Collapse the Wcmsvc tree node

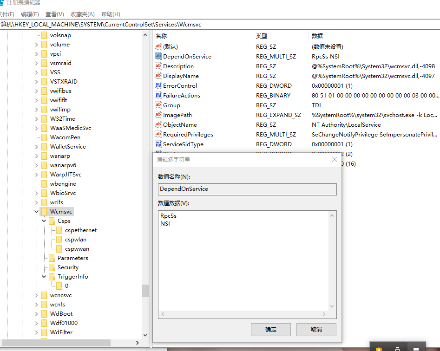pyautogui.click(x=37, y=211)
